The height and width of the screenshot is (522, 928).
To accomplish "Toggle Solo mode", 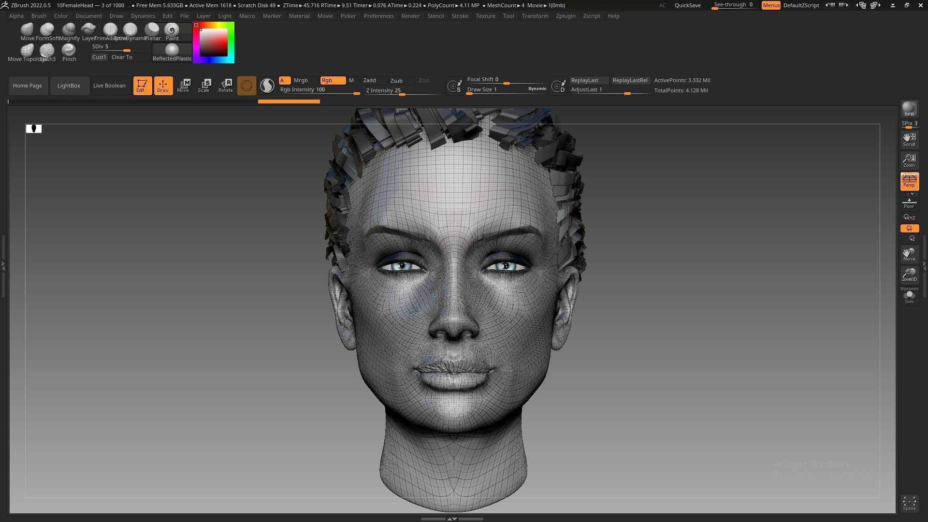I will click(909, 295).
